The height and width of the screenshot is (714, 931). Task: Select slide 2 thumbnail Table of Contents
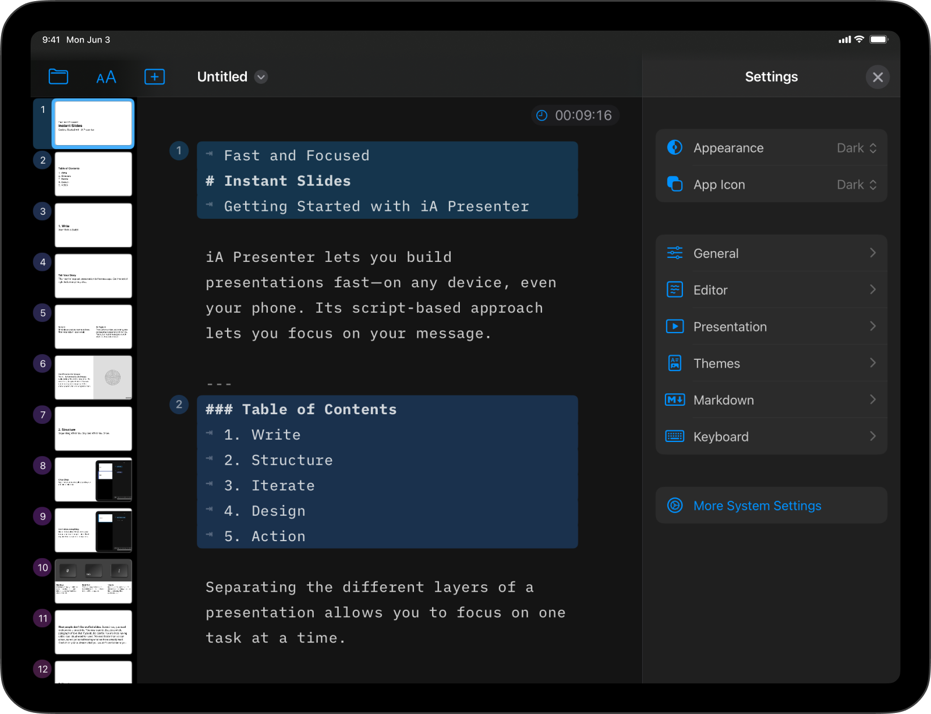tap(93, 174)
